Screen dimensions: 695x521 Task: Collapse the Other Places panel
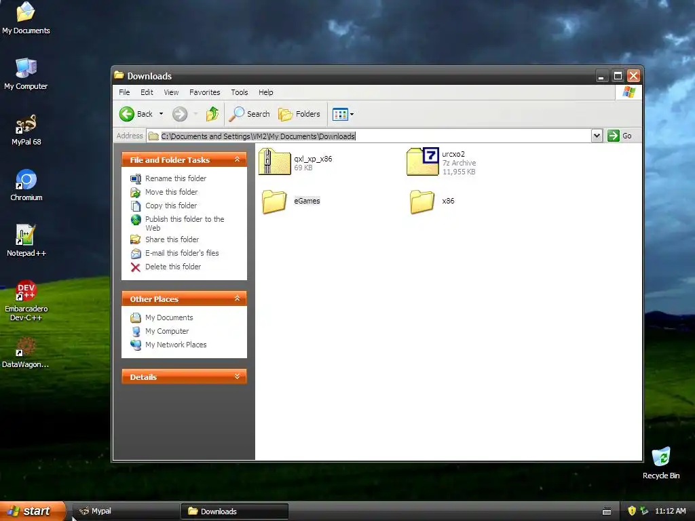coord(237,298)
